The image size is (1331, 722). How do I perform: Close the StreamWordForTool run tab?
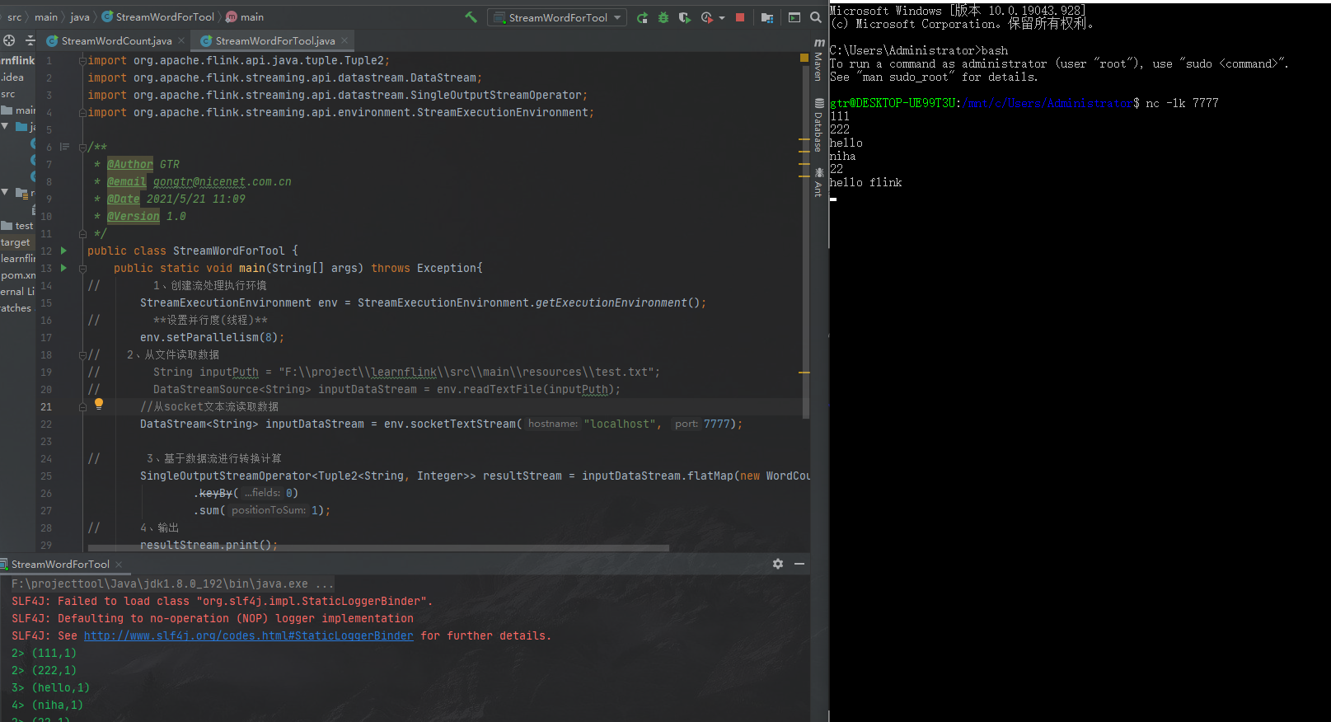pyautogui.click(x=119, y=564)
